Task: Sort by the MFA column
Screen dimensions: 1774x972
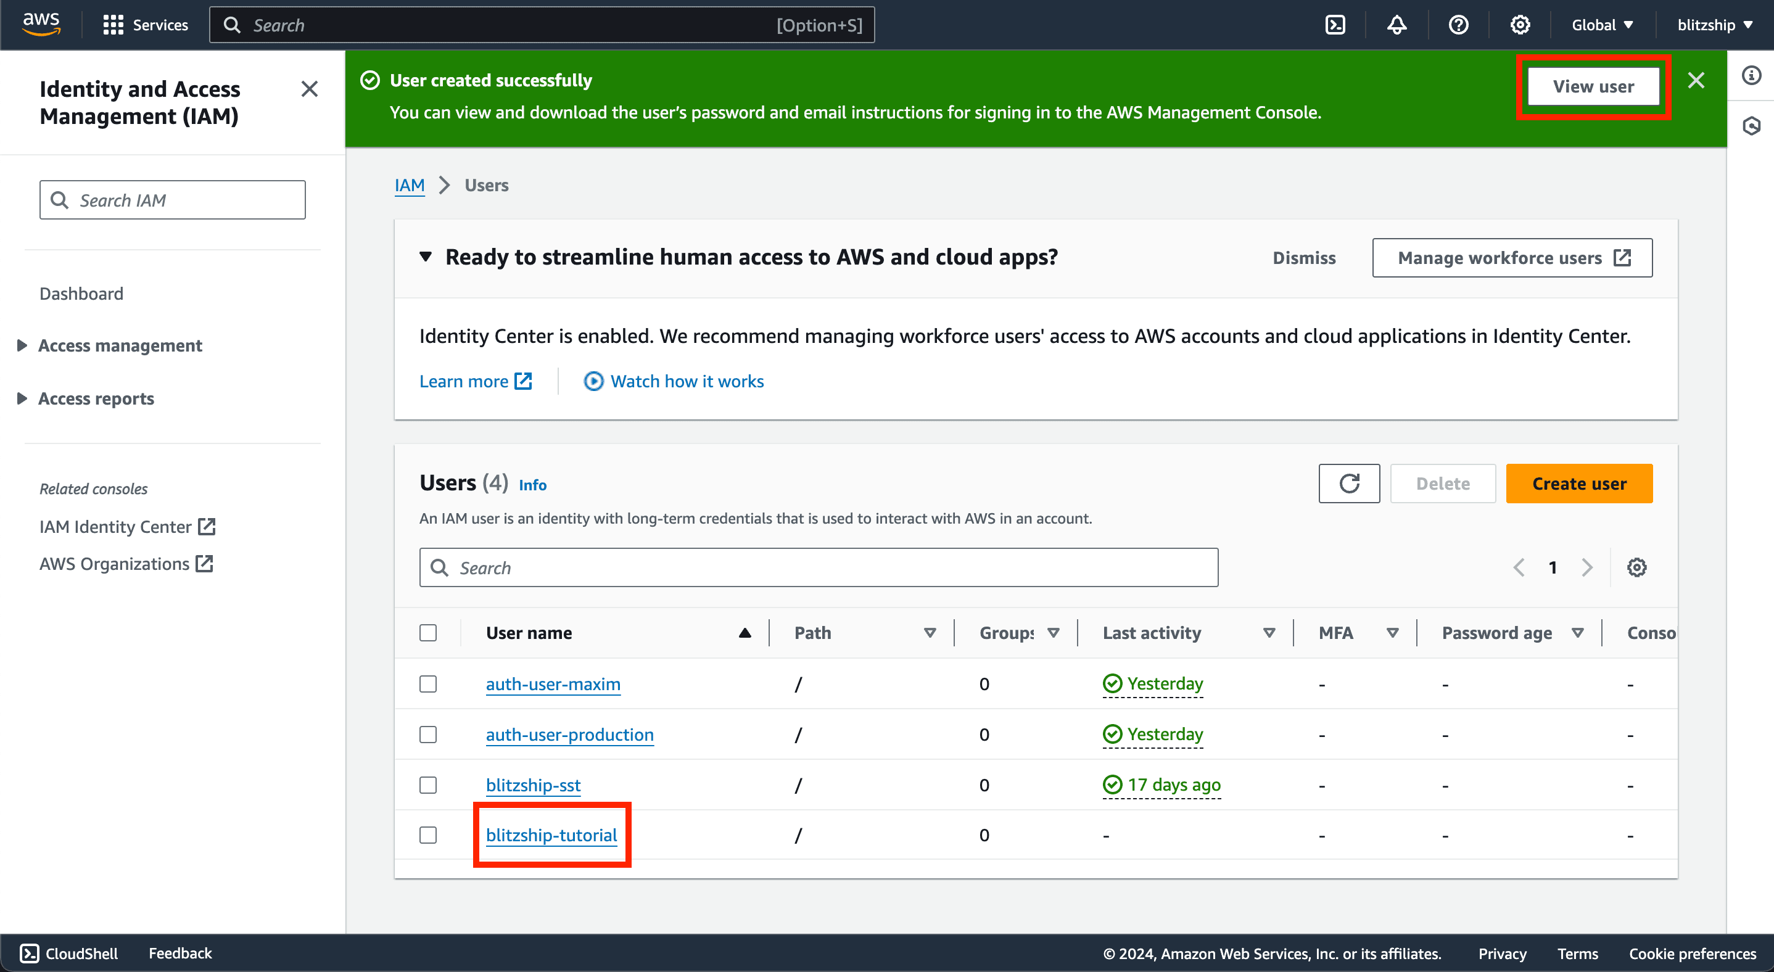Action: [x=1392, y=633]
